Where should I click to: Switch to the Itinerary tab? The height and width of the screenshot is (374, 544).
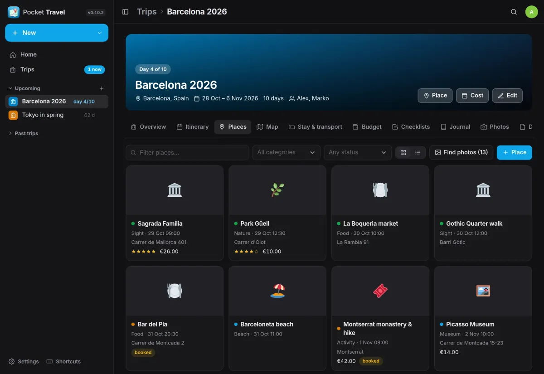tap(193, 127)
